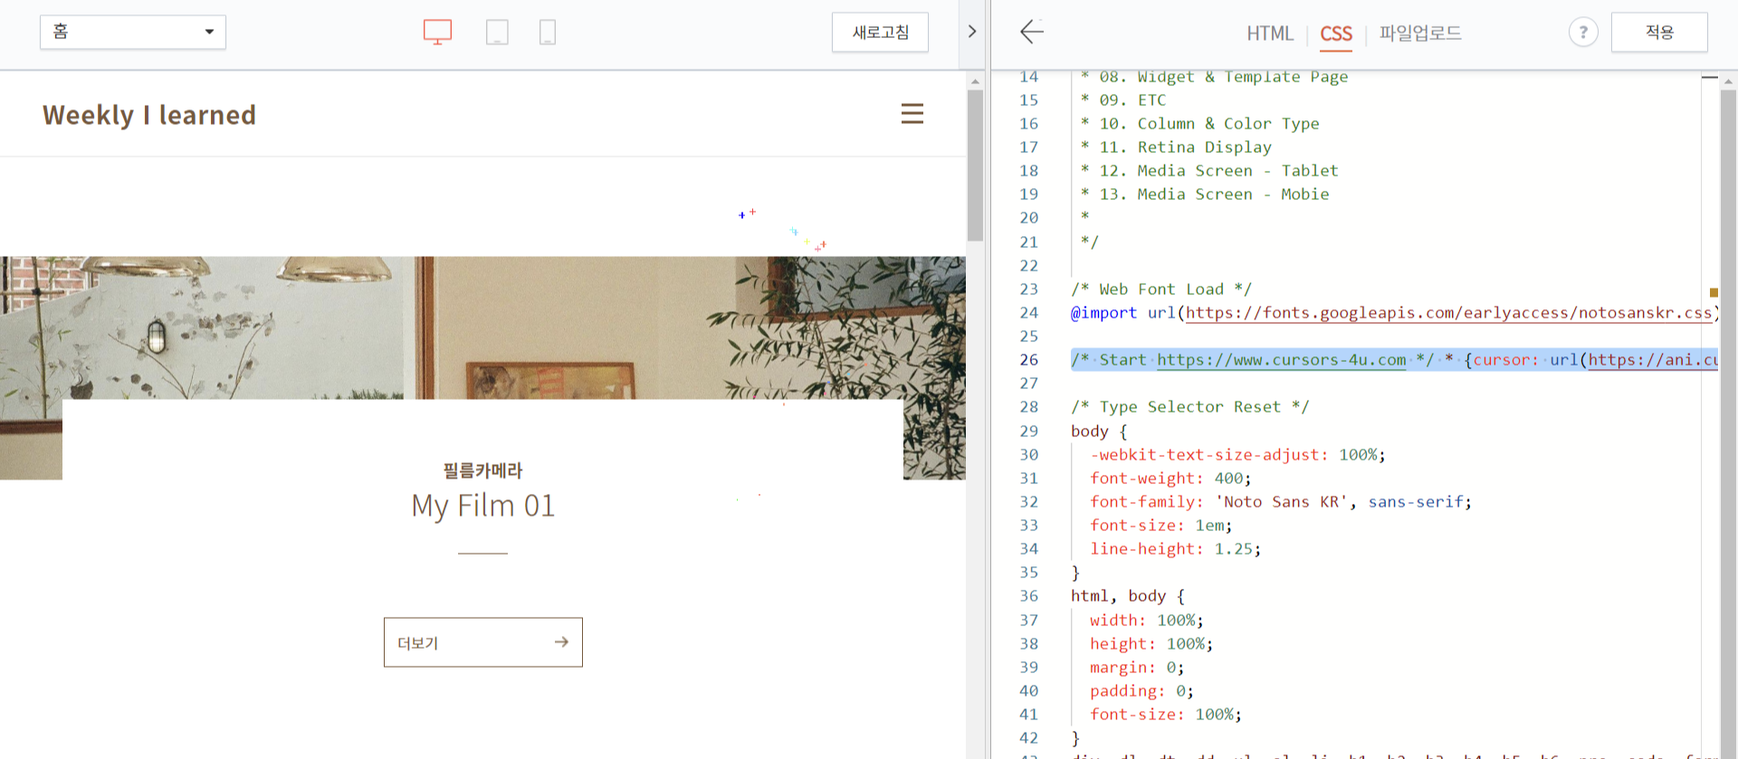This screenshot has width=1738, height=759.
Task: Collapse preview panel with right chevron
Action: click(x=971, y=32)
